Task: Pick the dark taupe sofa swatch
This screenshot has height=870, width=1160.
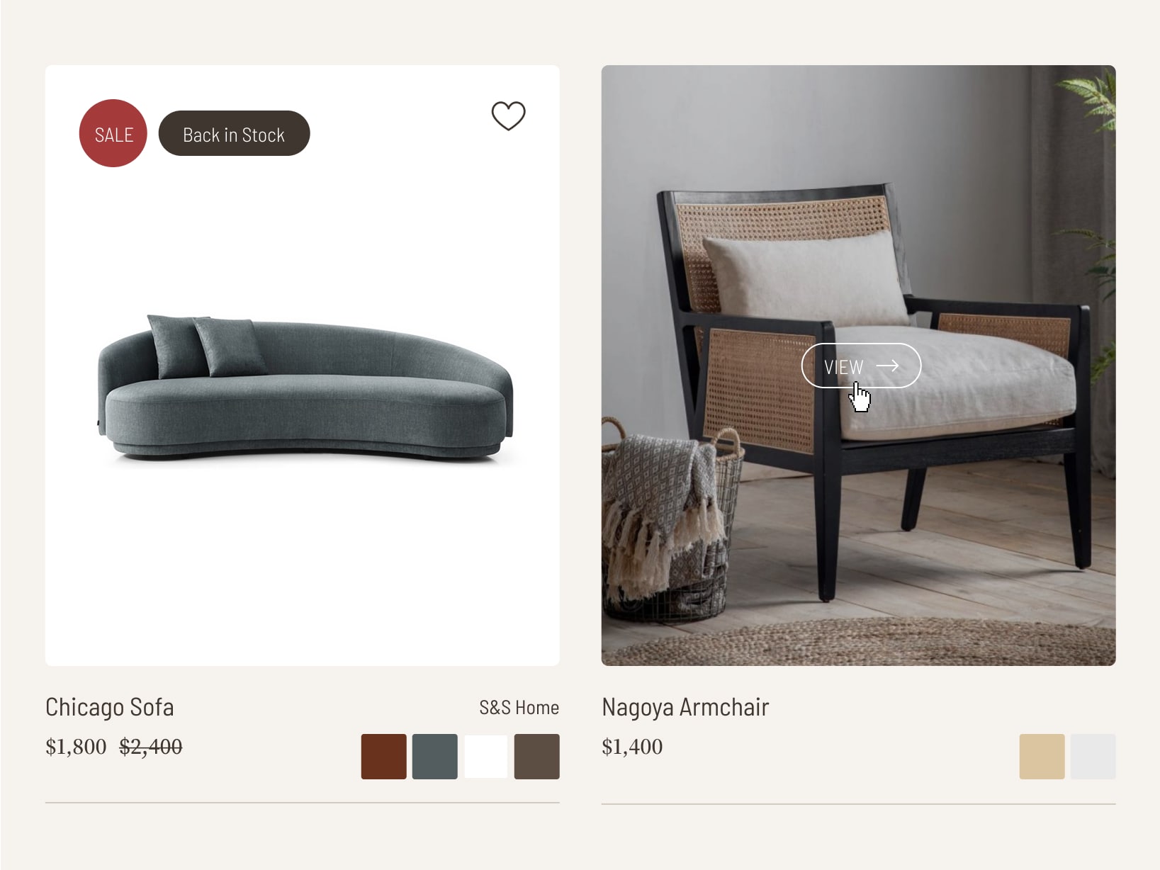Action: tap(537, 757)
